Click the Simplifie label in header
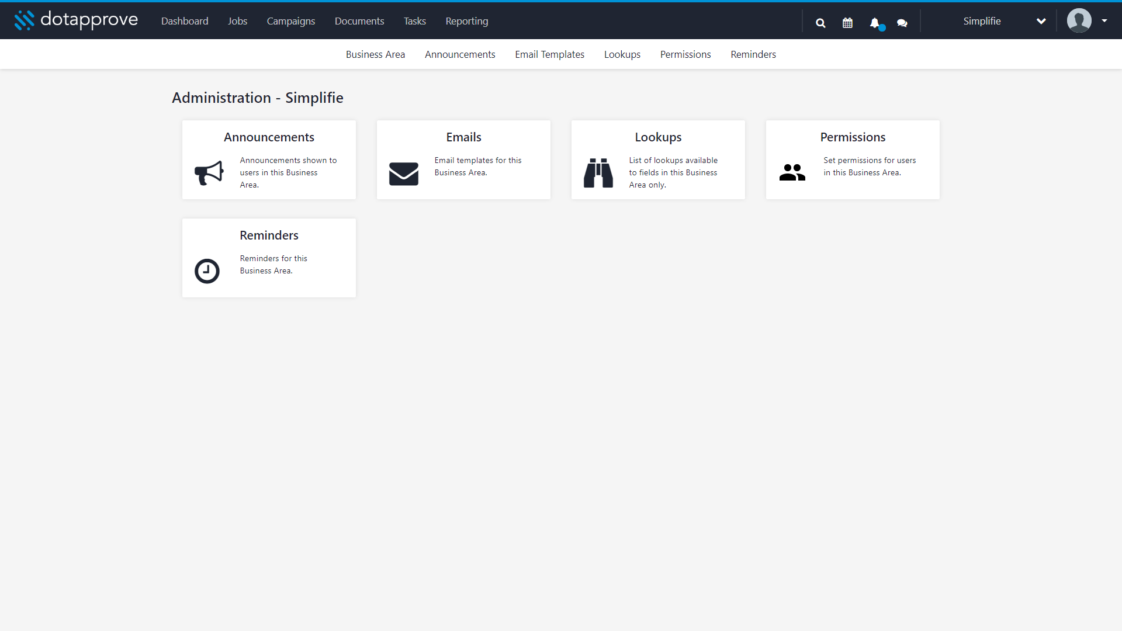Screen dimensions: 1122x631 coord(982,21)
